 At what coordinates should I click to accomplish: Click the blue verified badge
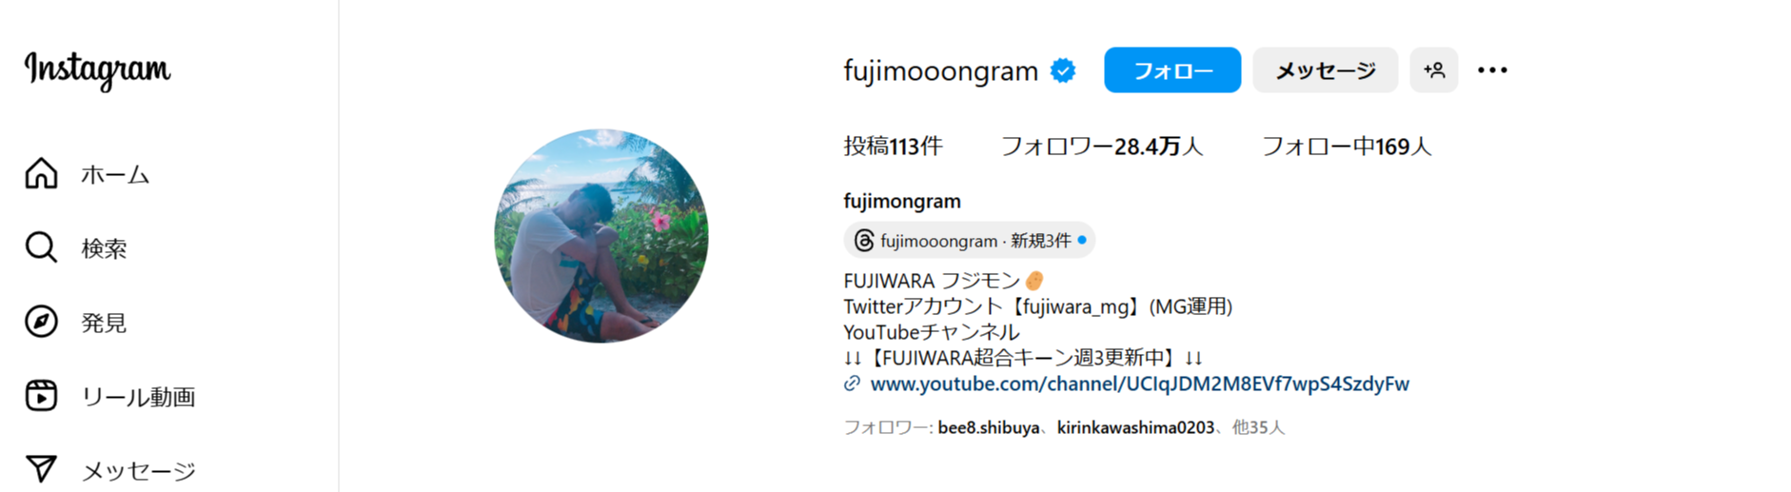1063,70
